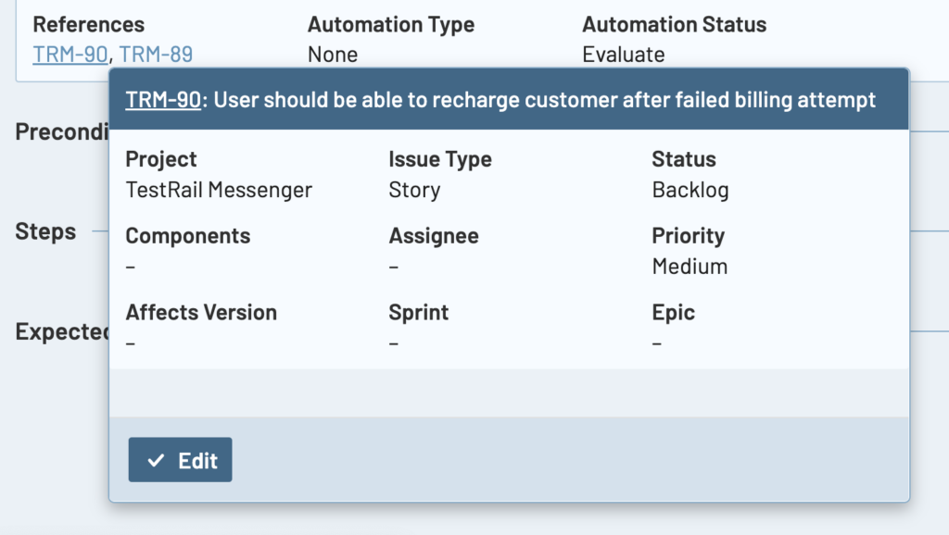Click the References field label

[88, 25]
